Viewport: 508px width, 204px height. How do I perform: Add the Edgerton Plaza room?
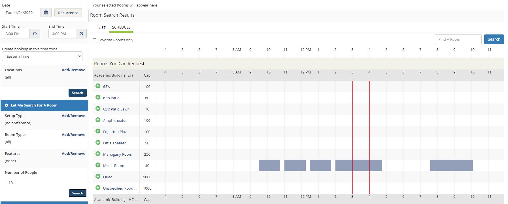click(x=98, y=131)
